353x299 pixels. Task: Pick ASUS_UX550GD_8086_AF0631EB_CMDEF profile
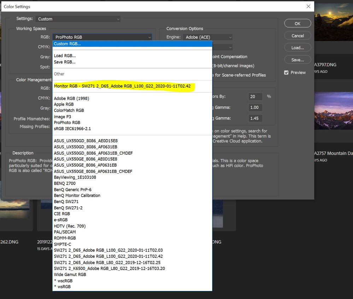(133, 153)
